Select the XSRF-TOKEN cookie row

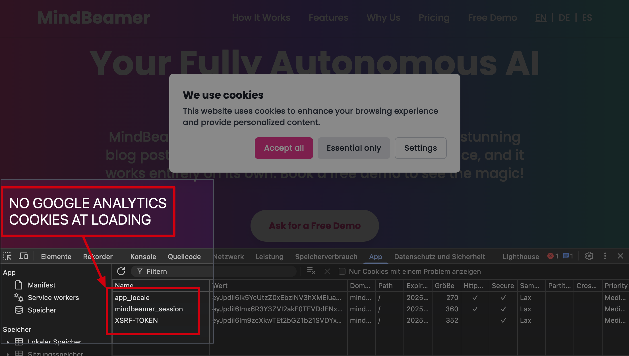pyautogui.click(x=371, y=320)
